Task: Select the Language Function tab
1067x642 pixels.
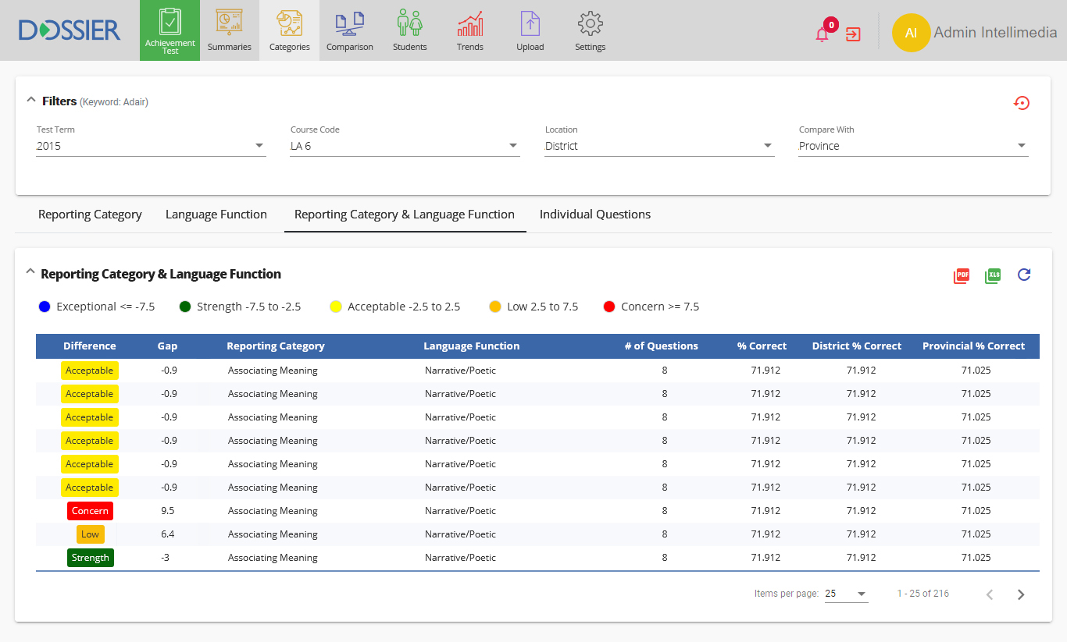Action: (x=216, y=215)
